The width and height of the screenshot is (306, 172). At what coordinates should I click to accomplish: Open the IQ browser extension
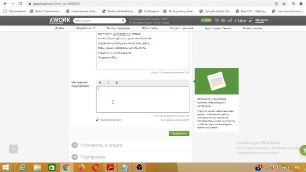pos(293,4)
